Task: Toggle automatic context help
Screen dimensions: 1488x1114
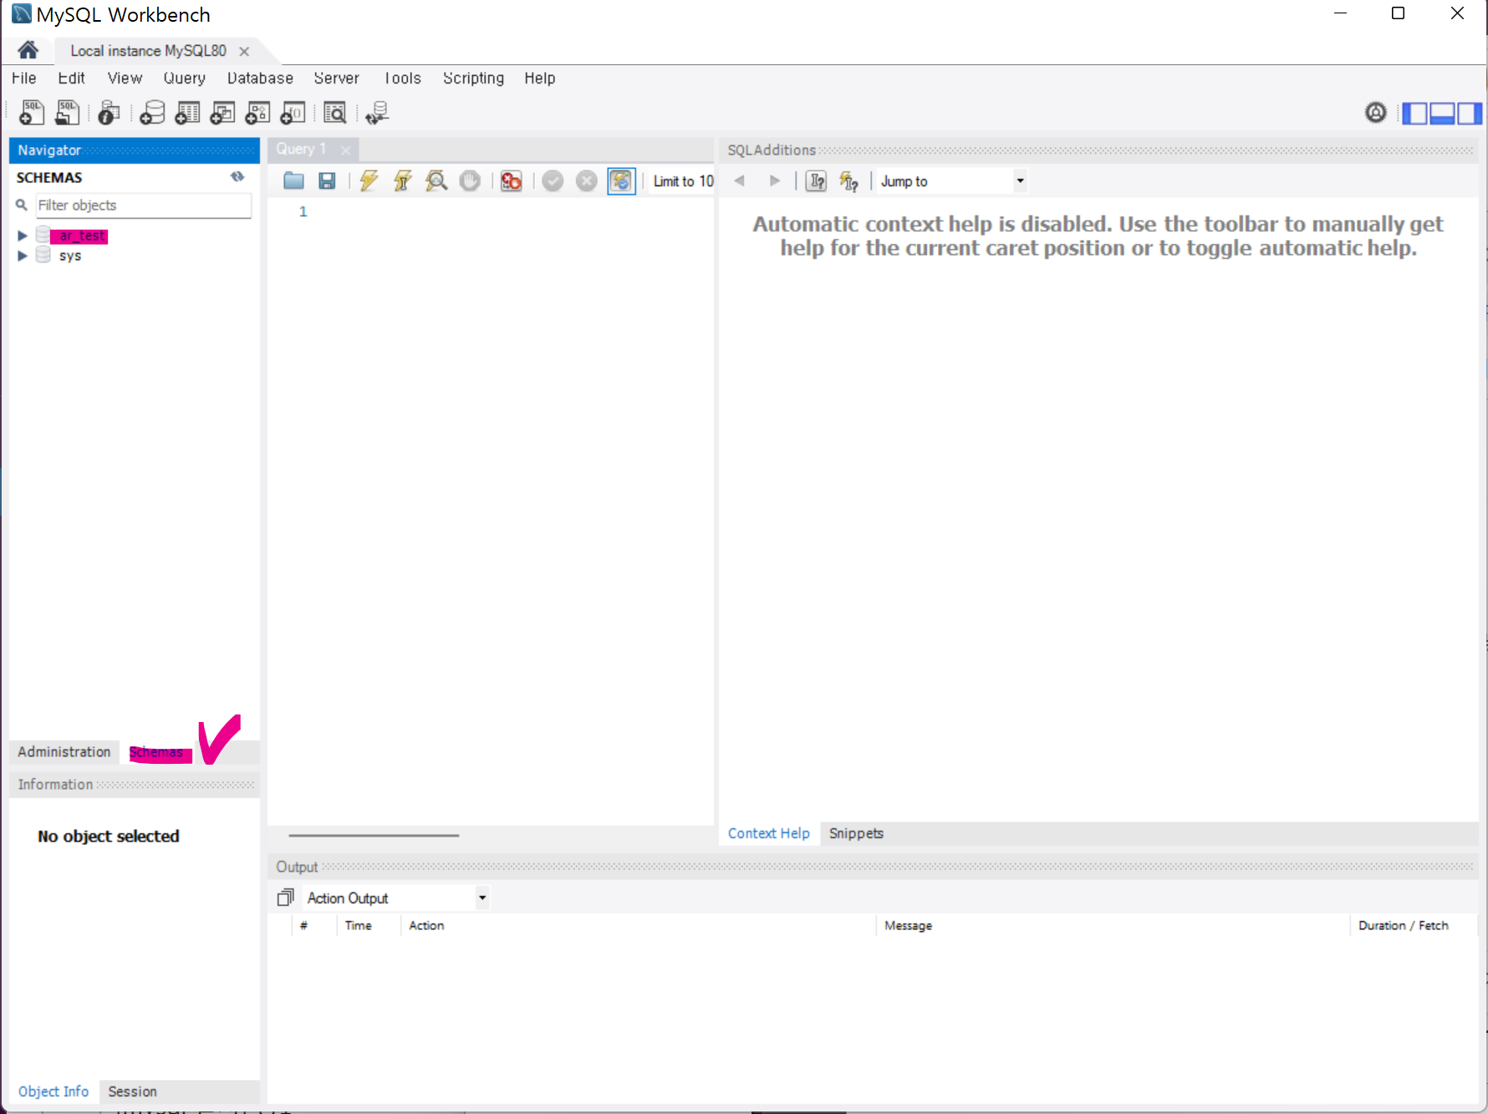Action: 849,181
